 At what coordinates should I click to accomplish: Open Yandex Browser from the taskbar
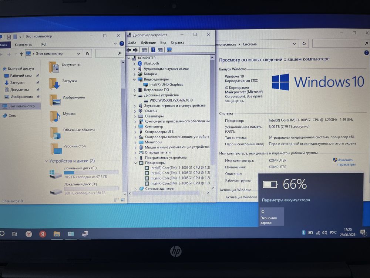(28, 234)
